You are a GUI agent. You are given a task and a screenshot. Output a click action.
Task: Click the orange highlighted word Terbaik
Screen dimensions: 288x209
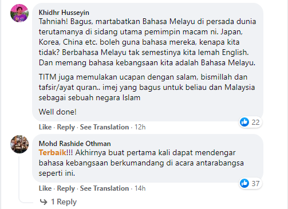[x=53, y=153]
